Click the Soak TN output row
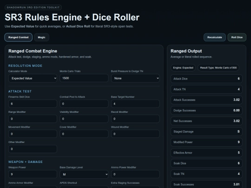This screenshot has width=251, height=188. [x=206, y=174]
